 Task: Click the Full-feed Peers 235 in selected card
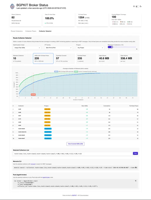[x=86, y=59]
